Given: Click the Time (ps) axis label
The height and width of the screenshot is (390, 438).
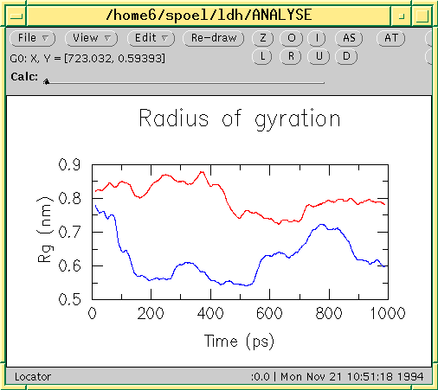Looking at the screenshot, I should point(239,342).
